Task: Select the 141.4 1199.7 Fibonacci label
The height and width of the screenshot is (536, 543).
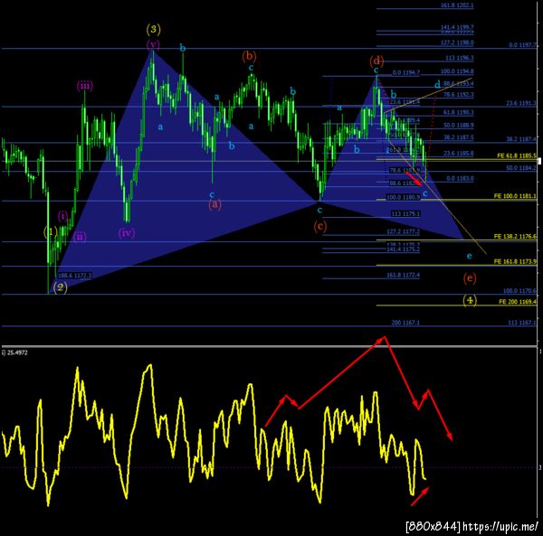Action: tap(457, 27)
